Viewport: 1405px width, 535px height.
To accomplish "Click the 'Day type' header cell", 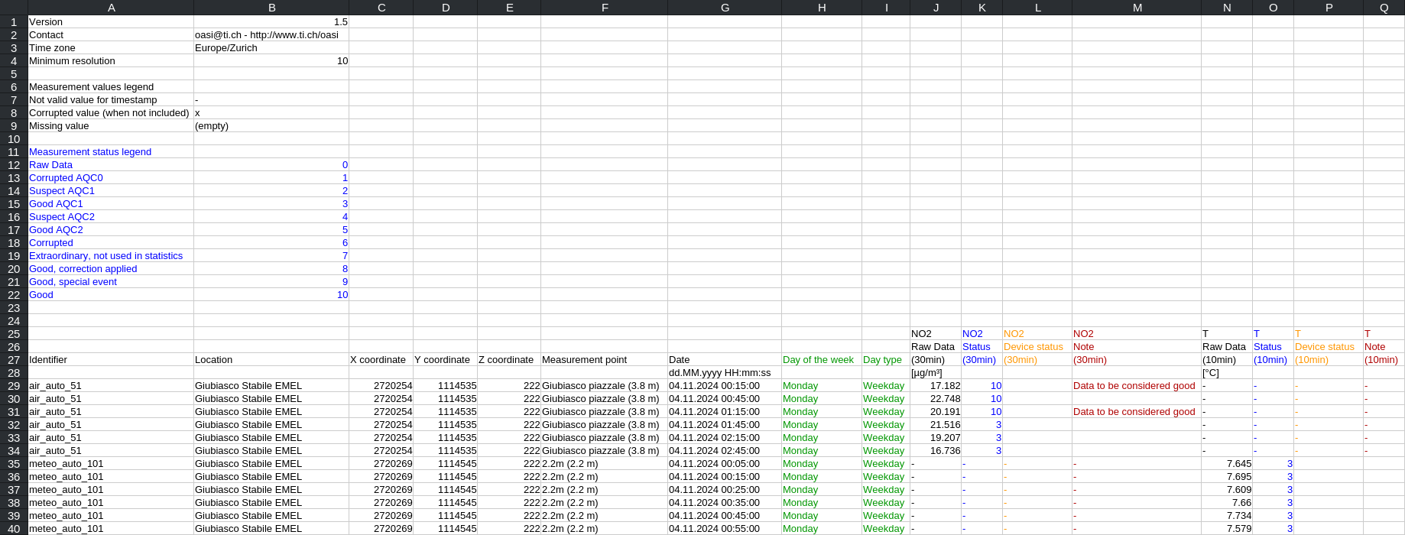I will point(886,360).
